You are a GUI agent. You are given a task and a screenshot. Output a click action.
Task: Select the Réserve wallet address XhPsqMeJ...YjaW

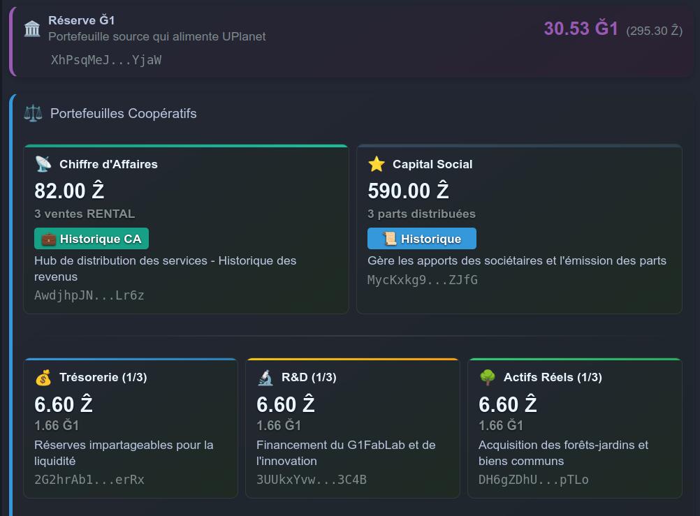[x=106, y=60]
